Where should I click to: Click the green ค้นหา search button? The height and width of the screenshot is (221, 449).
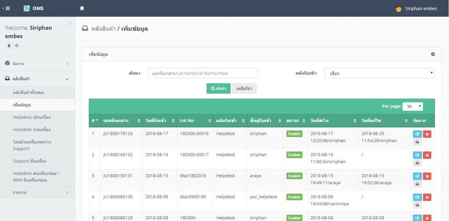(218, 88)
